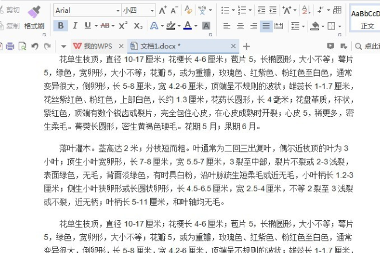Viewport: 380px width, 253px height.
Task: Toggle Italic formatting
Action: click(x=75, y=26)
